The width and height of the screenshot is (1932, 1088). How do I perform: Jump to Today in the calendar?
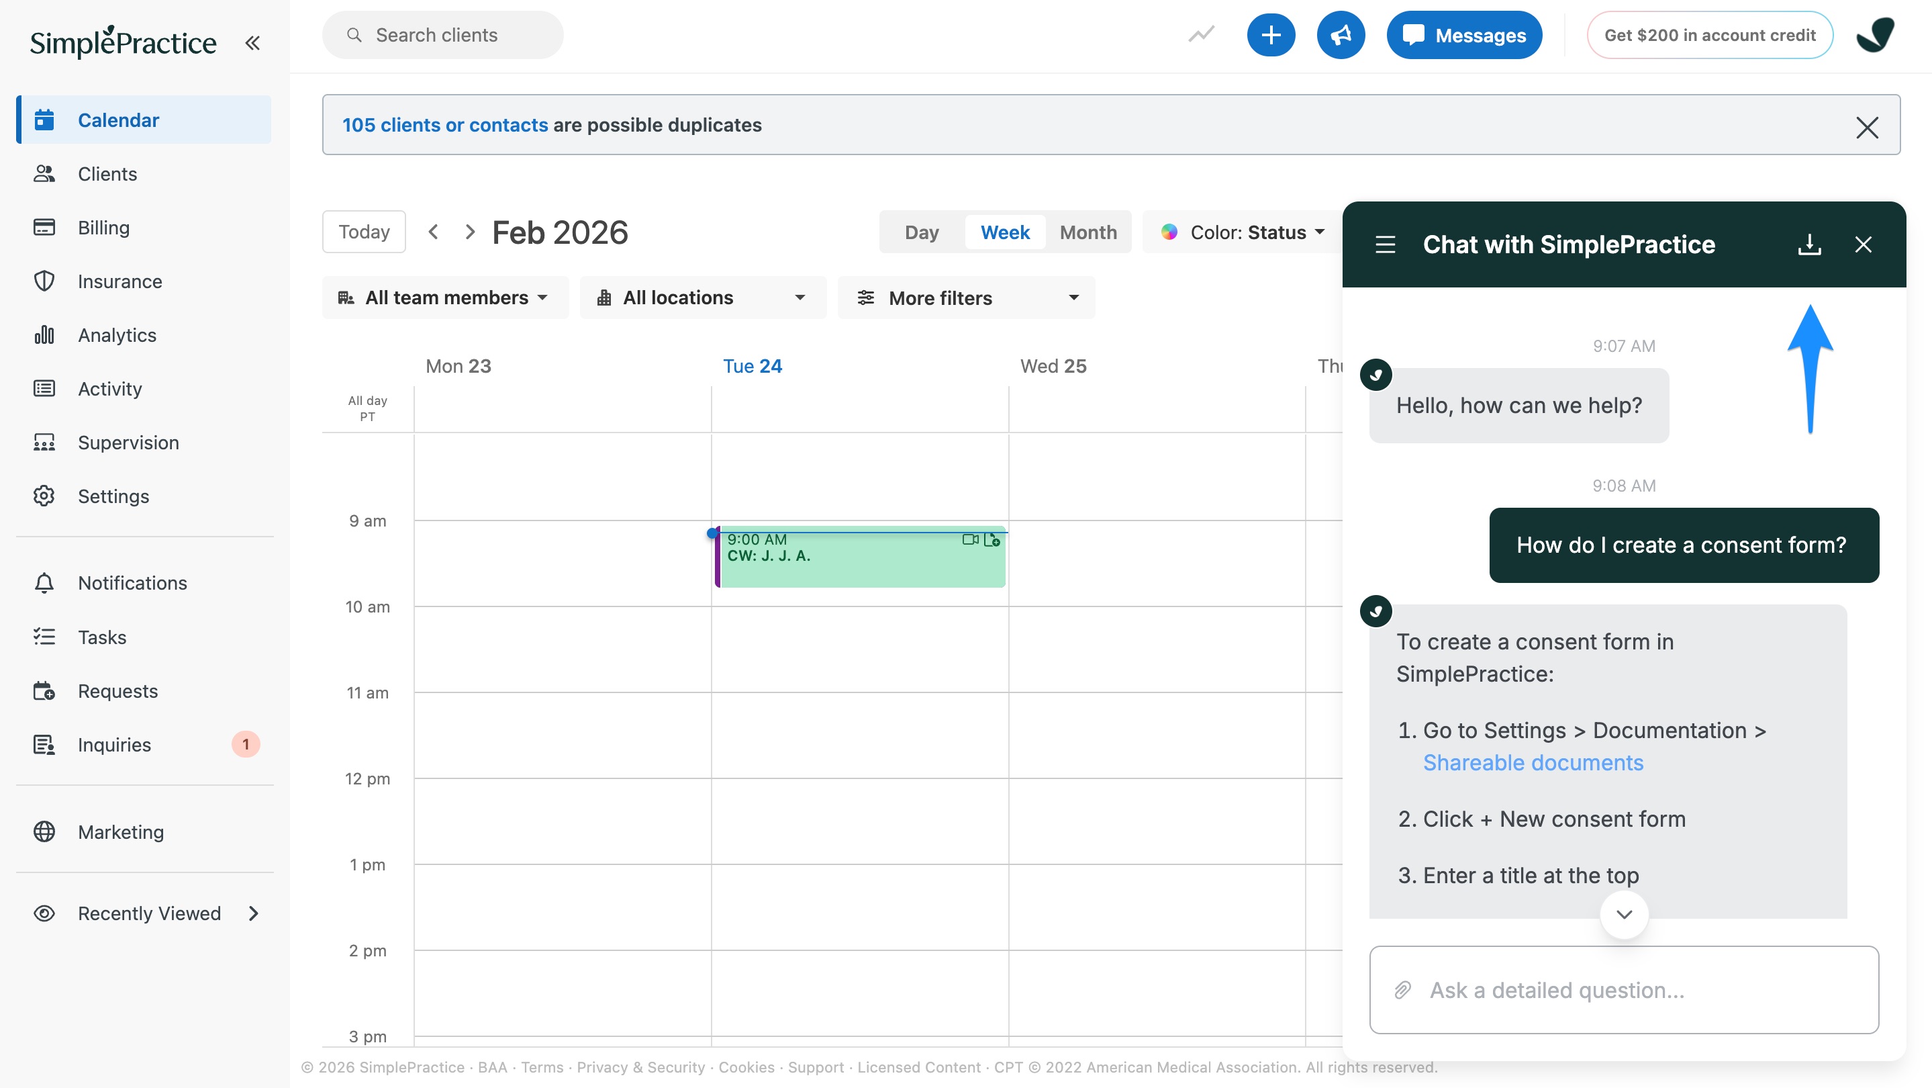[x=364, y=232]
